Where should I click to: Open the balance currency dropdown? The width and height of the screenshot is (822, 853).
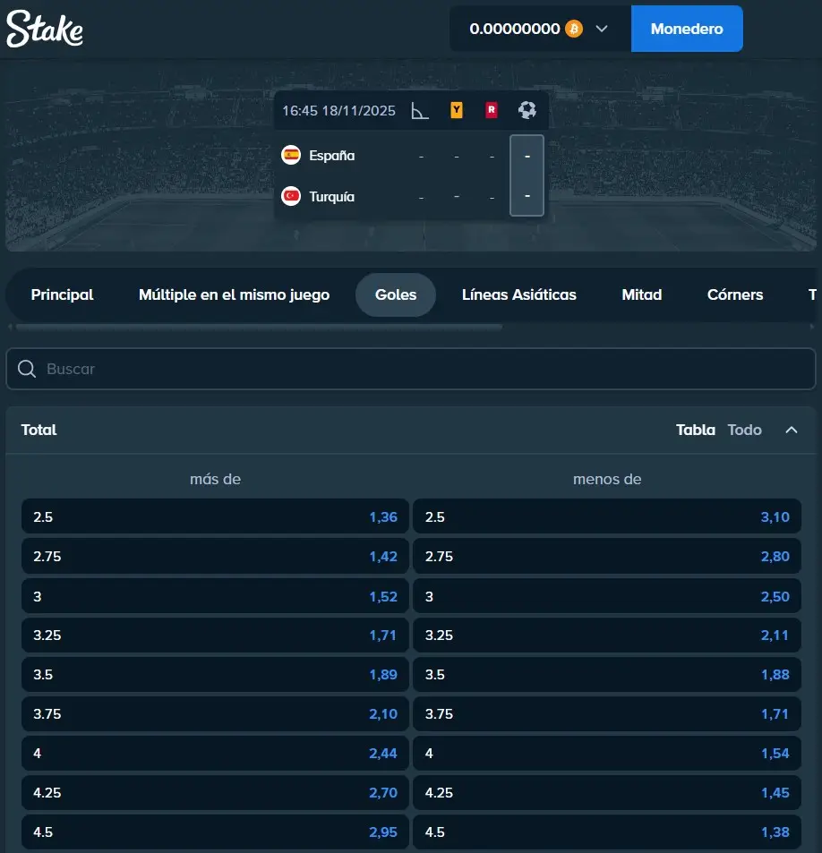pyautogui.click(x=602, y=29)
